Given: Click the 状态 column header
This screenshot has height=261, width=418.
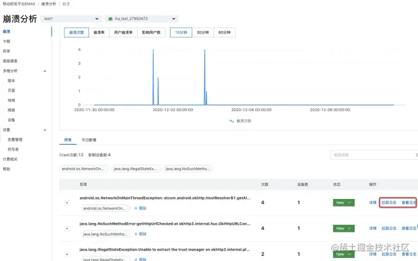Looking at the screenshot, I should click(337, 184).
